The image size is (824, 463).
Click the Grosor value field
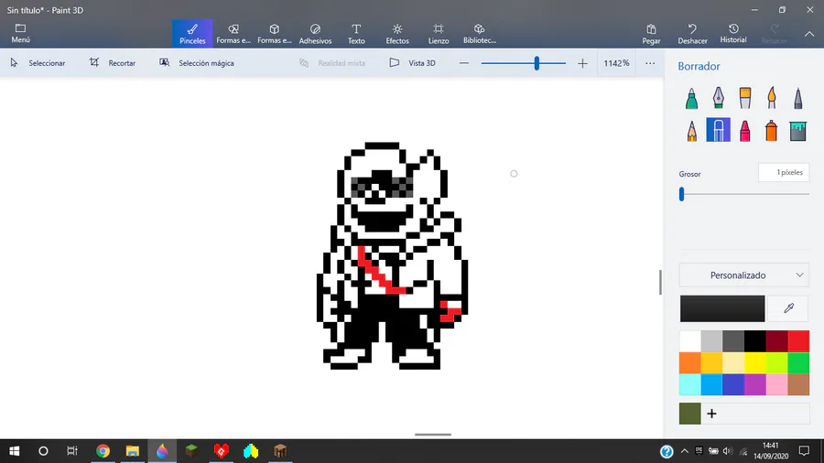point(784,172)
